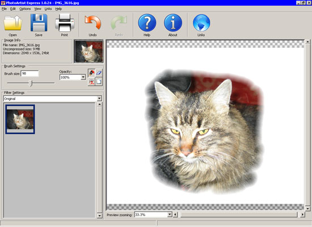The height and width of the screenshot is (227, 312).
Task: Click the canvas horizontal scroll right arrow
Action: tap(302, 215)
